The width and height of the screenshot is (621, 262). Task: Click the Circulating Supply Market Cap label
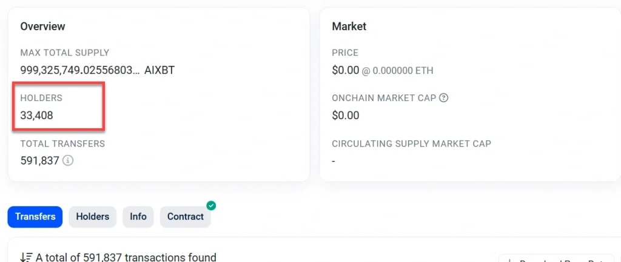pos(411,144)
